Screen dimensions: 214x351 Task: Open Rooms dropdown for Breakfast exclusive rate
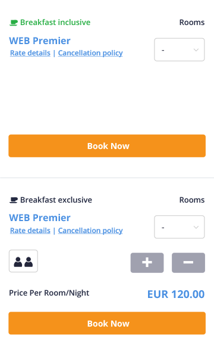point(180,227)
